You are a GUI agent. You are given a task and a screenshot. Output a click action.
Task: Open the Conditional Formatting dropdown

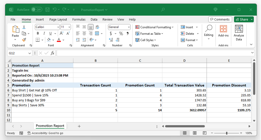tap(154, 27)
